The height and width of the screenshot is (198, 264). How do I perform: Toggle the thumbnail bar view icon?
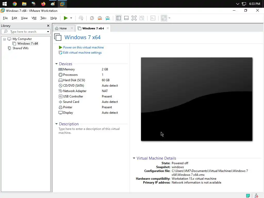126,18
